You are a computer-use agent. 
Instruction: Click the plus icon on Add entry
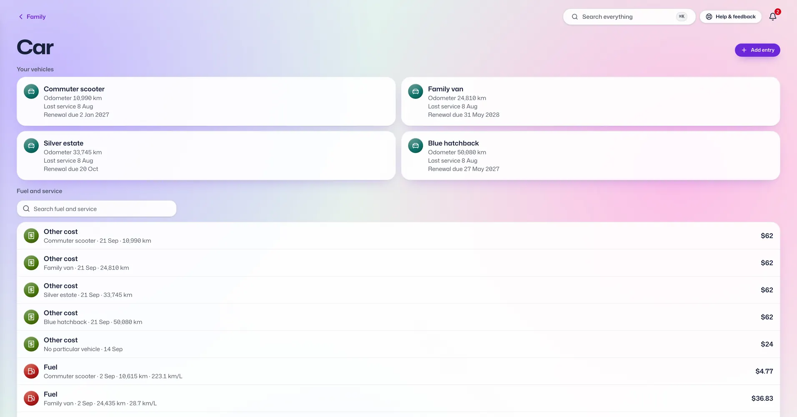pyautogui.click(x=744, y=50)
